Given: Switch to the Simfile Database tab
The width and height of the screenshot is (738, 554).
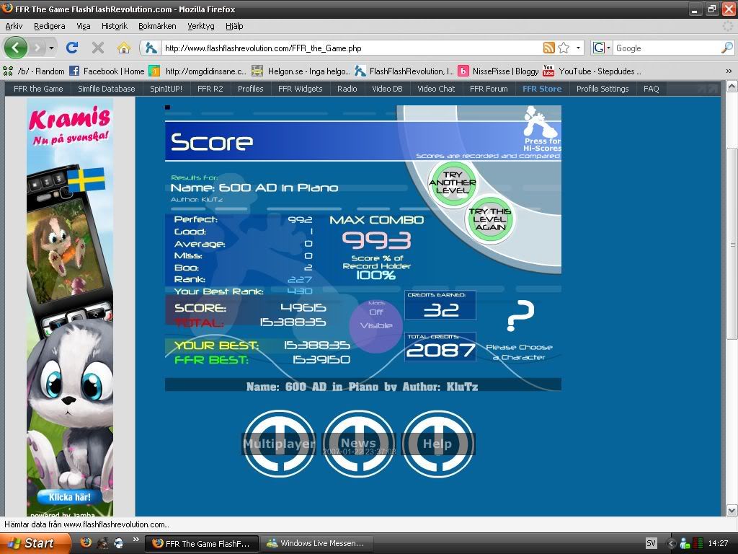Looking at the screenshot, I should click(x=106, y=89).
